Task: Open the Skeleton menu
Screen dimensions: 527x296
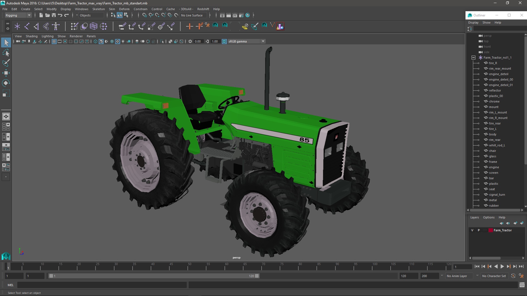Action: pos(99,9)
